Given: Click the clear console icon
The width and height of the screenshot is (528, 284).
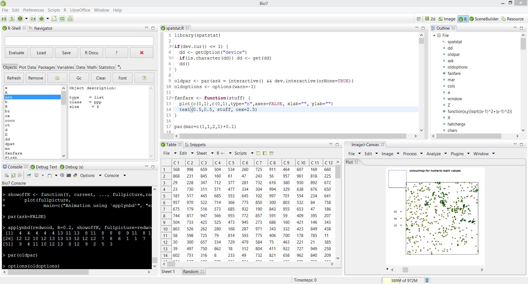Looking at the screenshot, I should (x=7, y=175).
